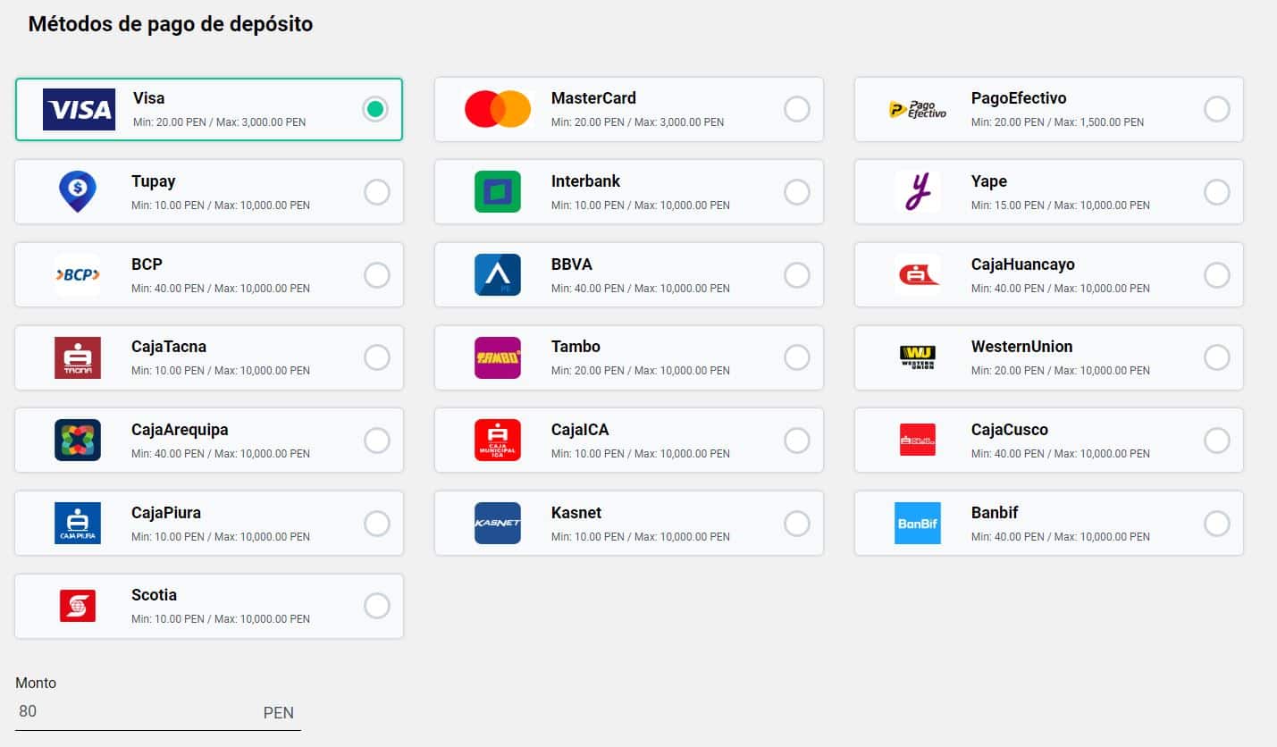Pick the CajaCusco radio button

tap(1217, 441)
